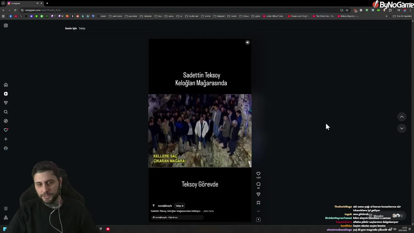The height and width of the screenshot is (233, 414).
Task: View site information icon in address bar
Action: click(22, 10)
